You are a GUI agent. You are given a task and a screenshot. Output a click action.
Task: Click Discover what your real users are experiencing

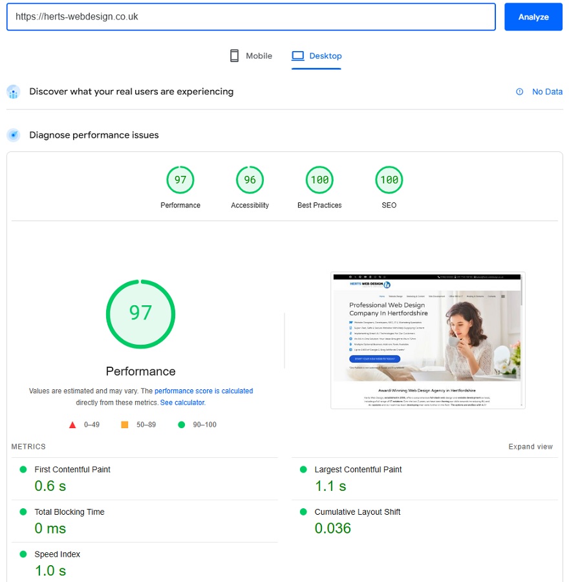[x=131, y=92]
